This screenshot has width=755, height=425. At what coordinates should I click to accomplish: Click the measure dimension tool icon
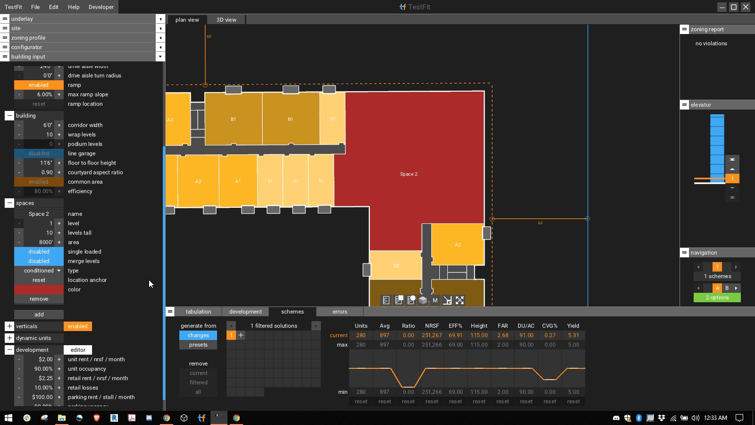point(447,300)
